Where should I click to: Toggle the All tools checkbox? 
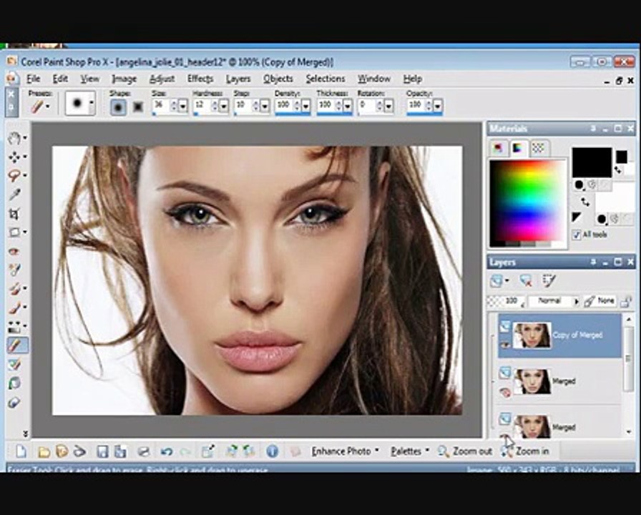click(x=577, y=235)
